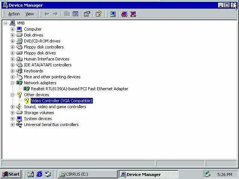This screenshot has width=239, height=179.
Task: Expand Universal Serial Bus controllers
Action: coord(12,125)
